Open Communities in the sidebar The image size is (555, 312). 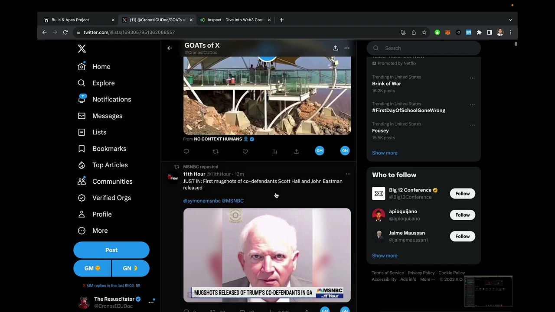pos(105,182)
